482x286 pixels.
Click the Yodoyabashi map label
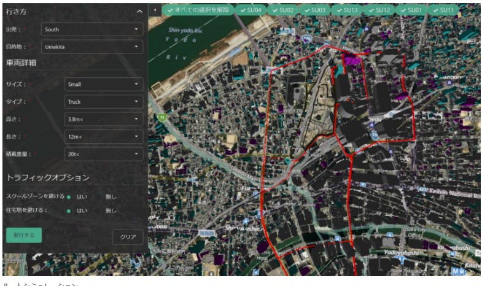pyautogui.click(x=401, y=252)
